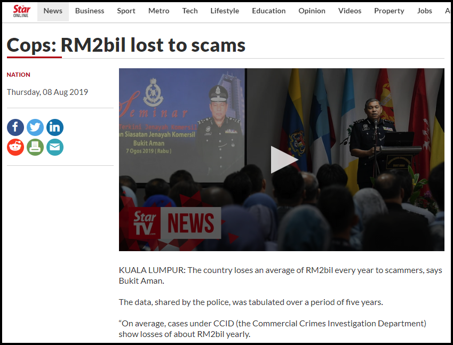Open the Business menu section
453x345 pixels.
90,11
